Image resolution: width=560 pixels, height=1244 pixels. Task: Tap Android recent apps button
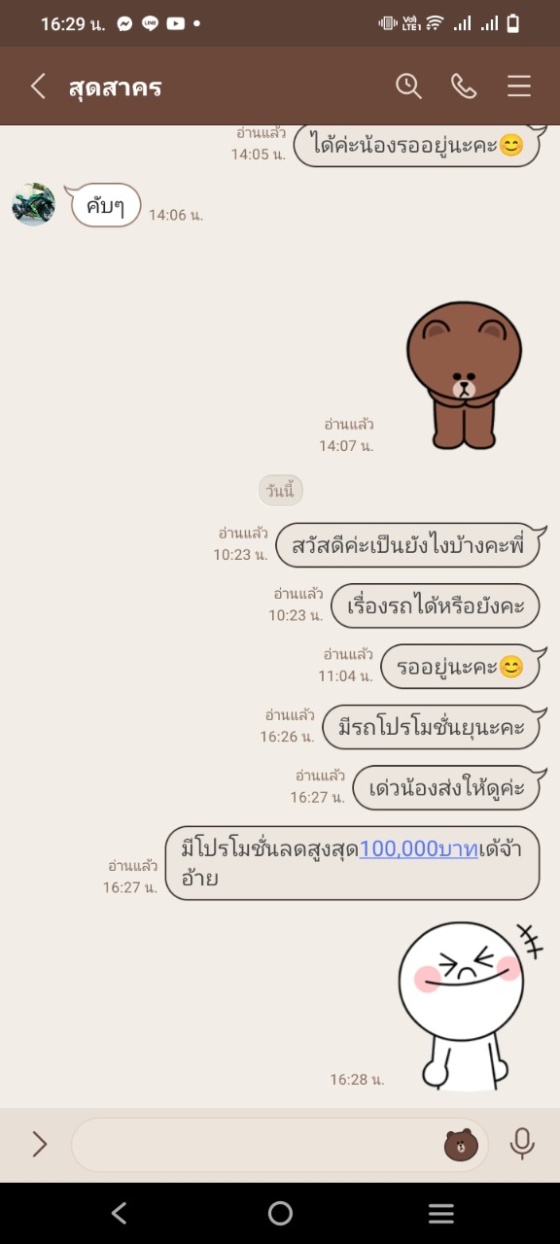click(x=441, y=1213)
